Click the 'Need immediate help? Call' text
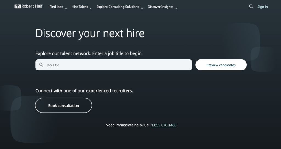 128,125
